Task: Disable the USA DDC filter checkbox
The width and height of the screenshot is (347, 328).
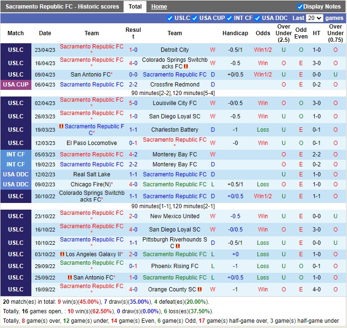Action: pos(258,18)
